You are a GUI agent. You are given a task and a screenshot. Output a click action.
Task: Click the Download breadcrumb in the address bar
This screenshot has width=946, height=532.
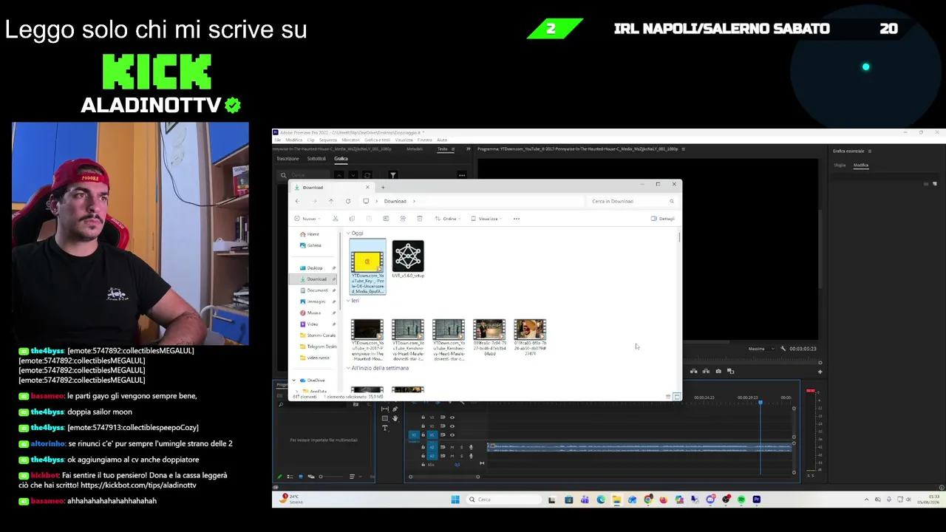[x=395, y=201]
